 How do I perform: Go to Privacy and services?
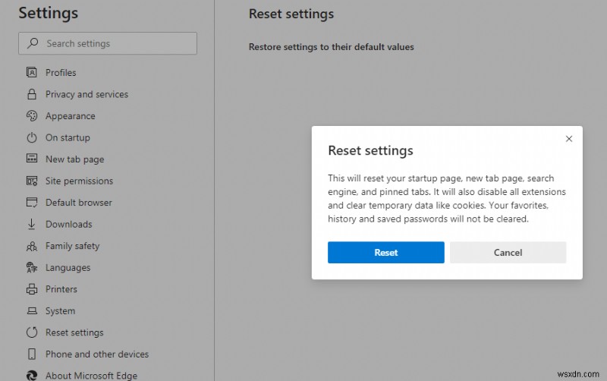tap(86, 94)
